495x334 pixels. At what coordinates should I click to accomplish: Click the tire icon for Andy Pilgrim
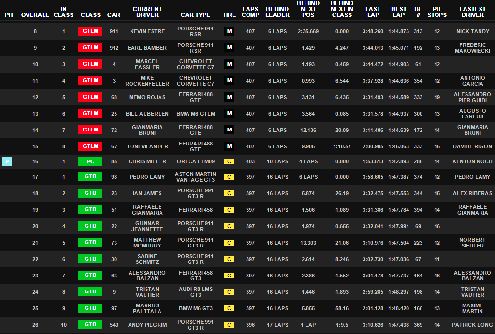click(x=229, y=325)
